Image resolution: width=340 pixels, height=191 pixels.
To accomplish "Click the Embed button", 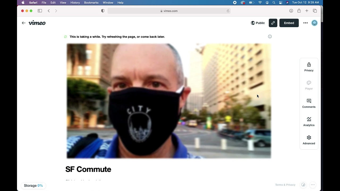I will 289,23.
